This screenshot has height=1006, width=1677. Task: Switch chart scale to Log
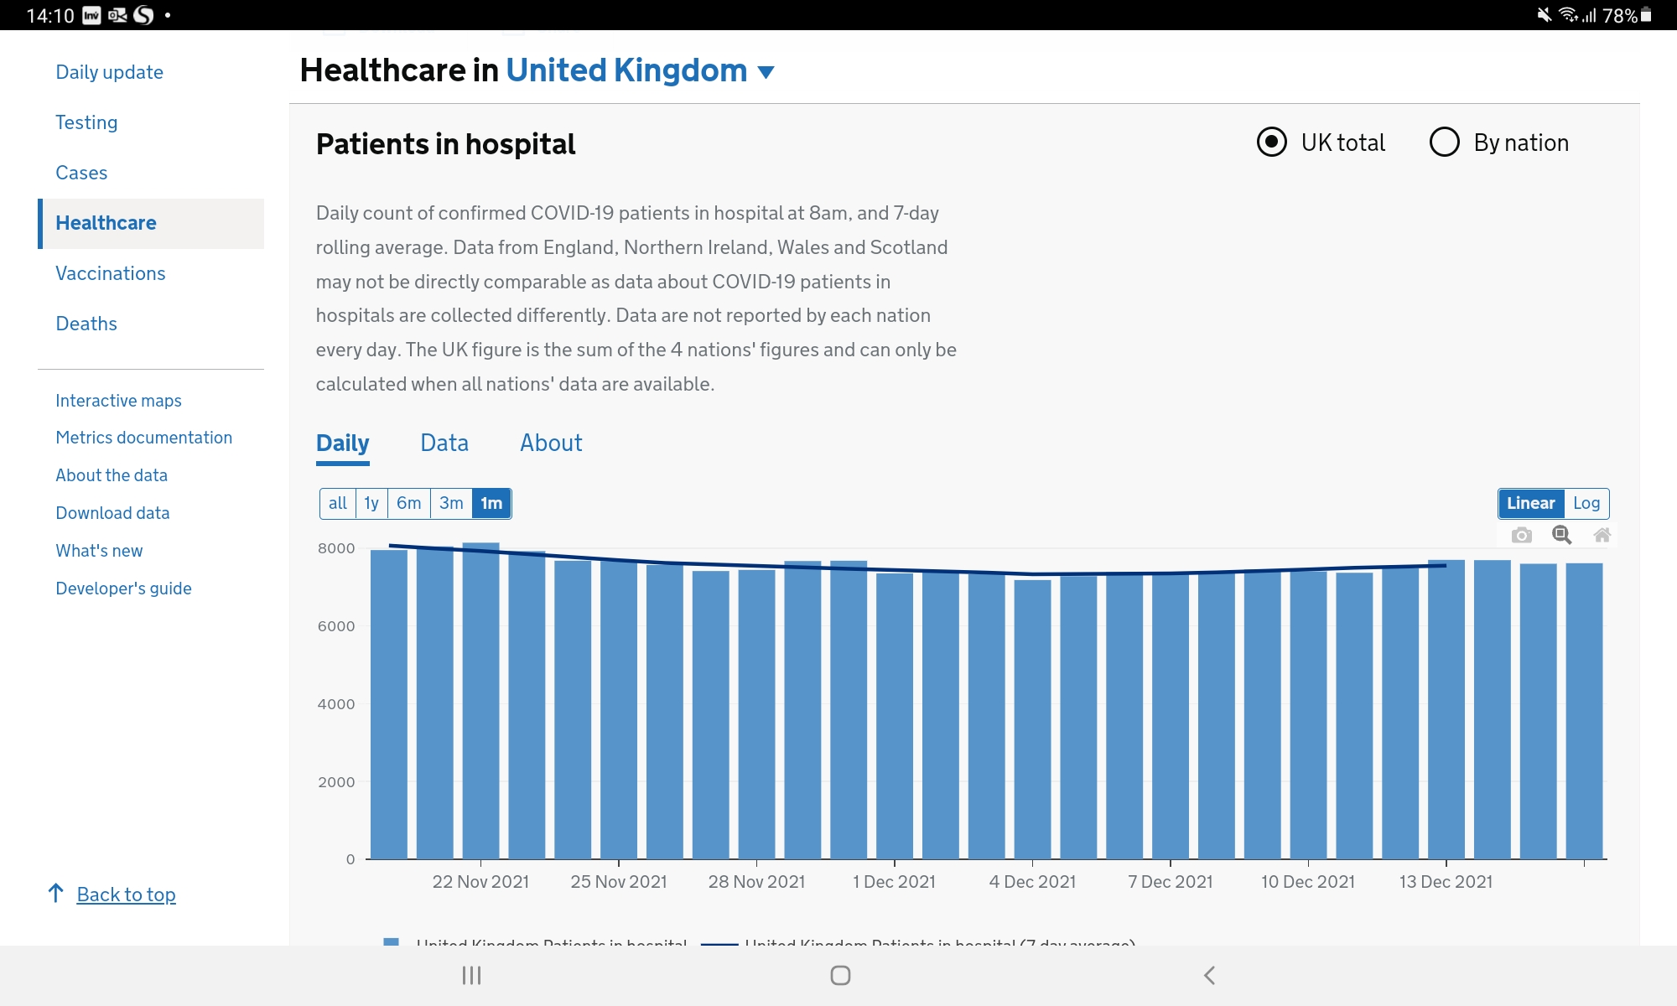[x=1586, y=503]
